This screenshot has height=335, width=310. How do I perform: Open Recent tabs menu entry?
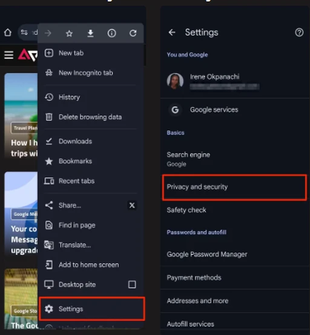click(x=91, y=181)
